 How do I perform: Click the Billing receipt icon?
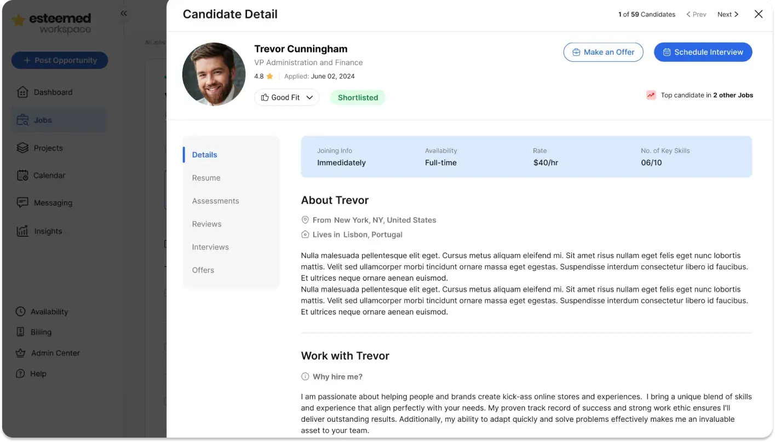pos(20,332)
